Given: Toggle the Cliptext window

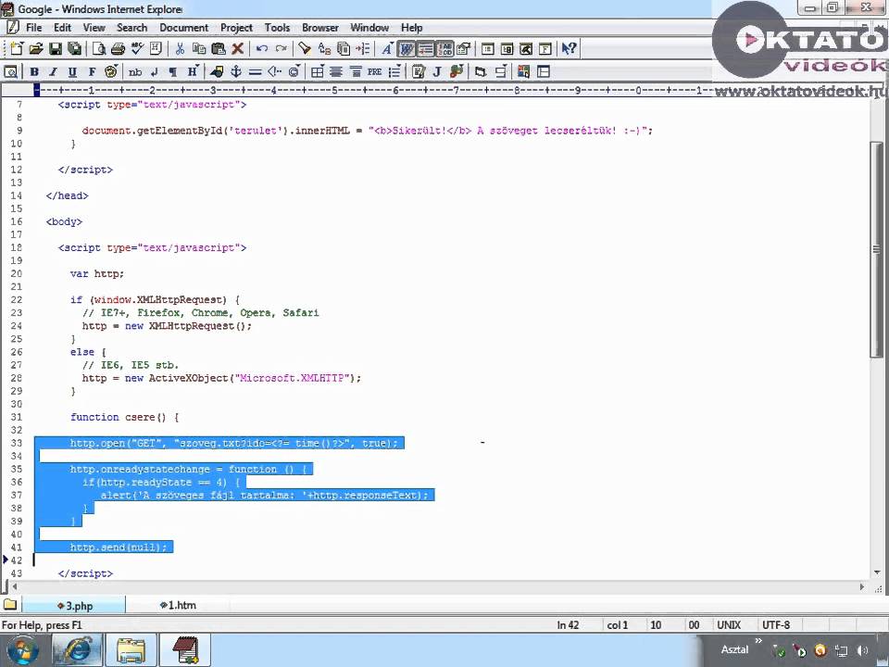Looking at the screenshot, I should tap(488, 49).
